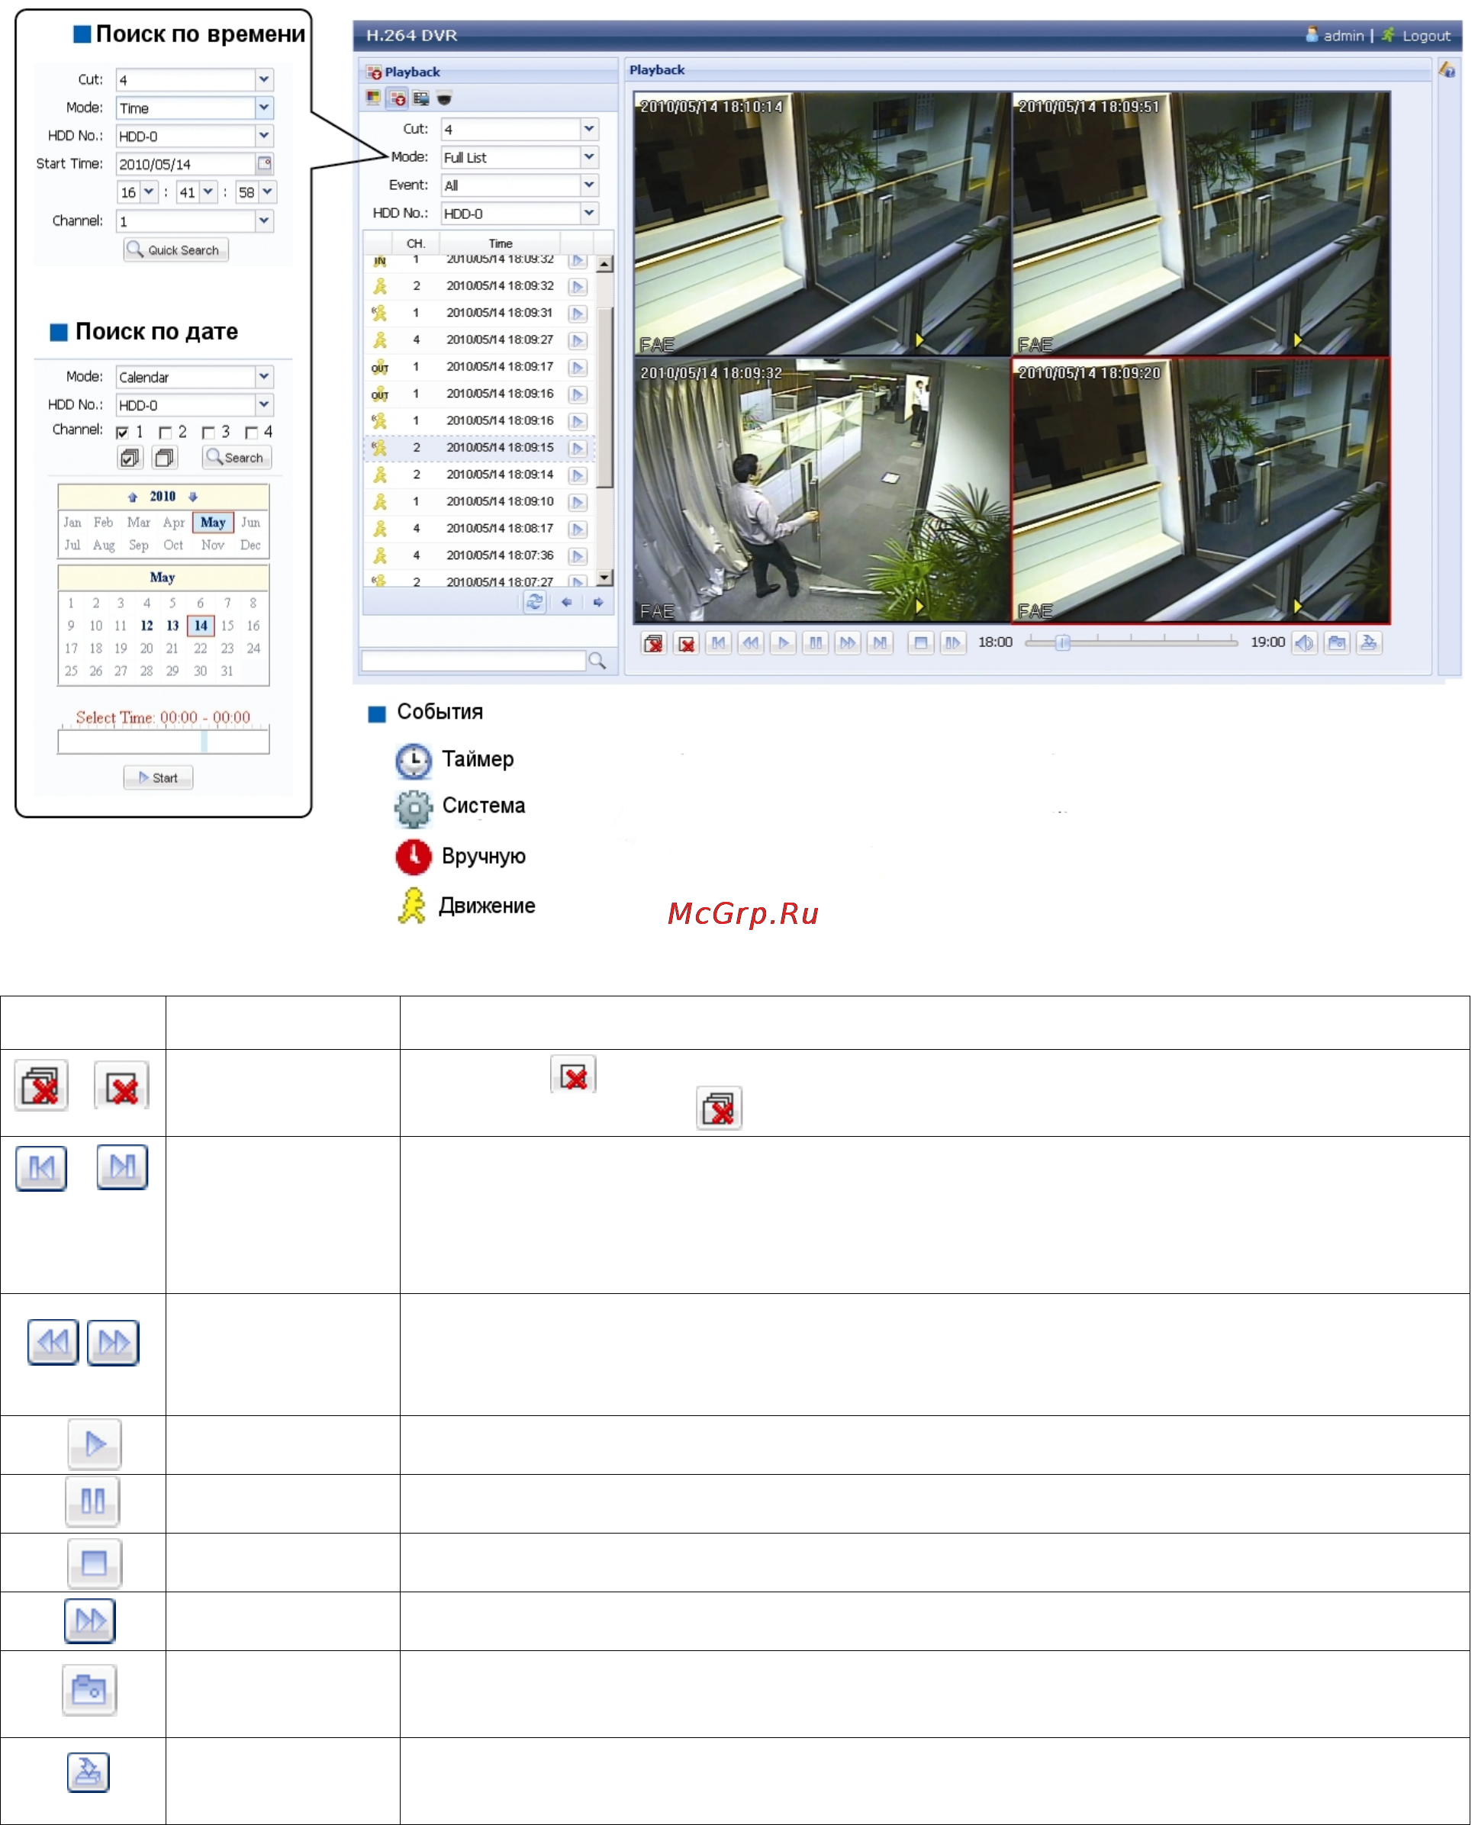This screenshot has height=1825, width=1478.
Task: Go to next page of event list
Action: tap(600, 604)
